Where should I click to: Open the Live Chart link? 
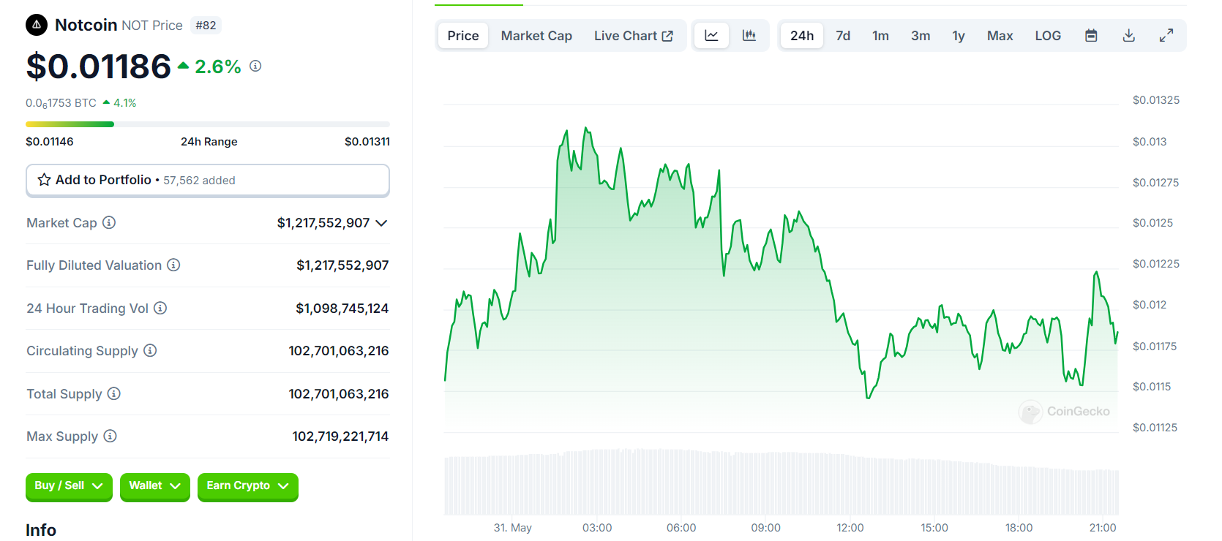pyautogui.click(x=633, y=36)
